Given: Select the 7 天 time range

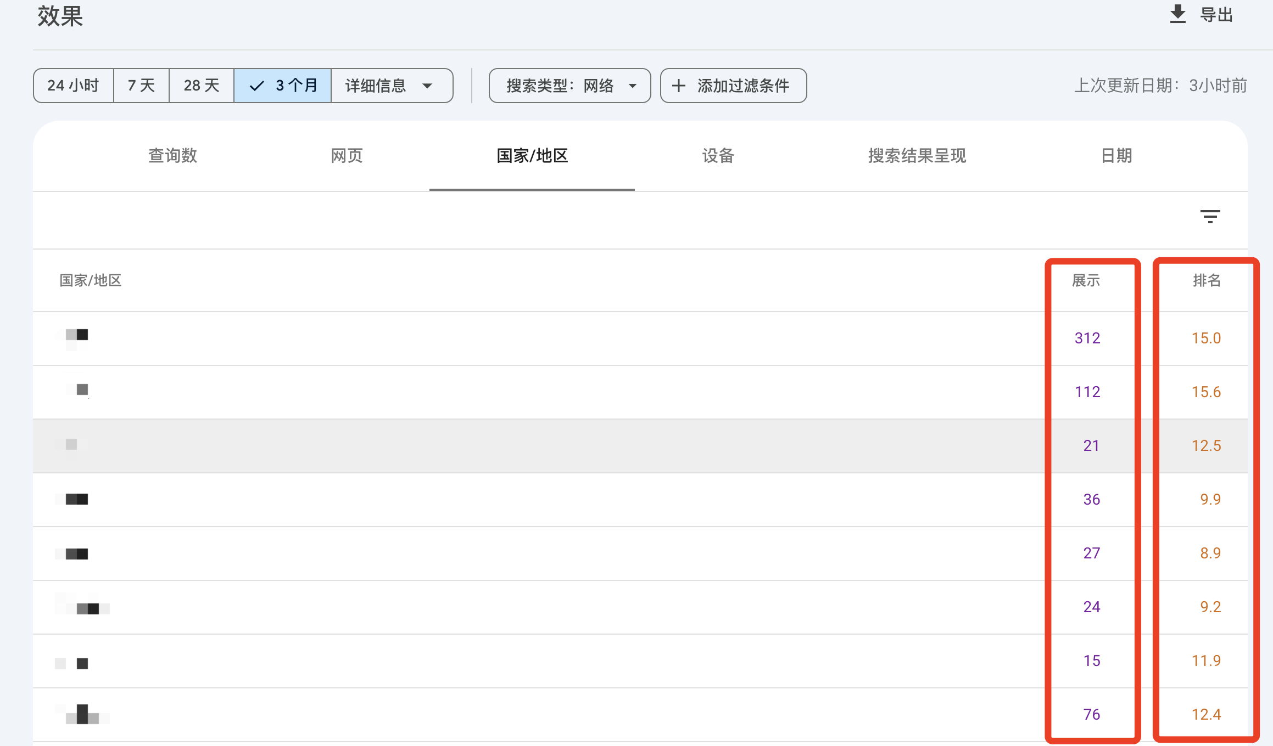Looking at the screenshot, I should point(141,86).
